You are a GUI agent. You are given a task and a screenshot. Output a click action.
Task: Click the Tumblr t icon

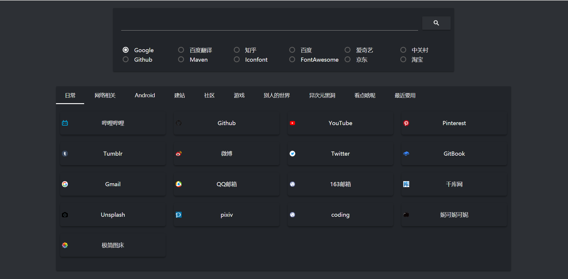[x=65, y=154]
